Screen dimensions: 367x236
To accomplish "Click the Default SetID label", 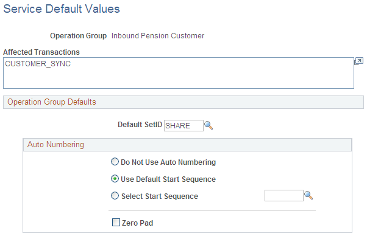I will pos(140,125).
